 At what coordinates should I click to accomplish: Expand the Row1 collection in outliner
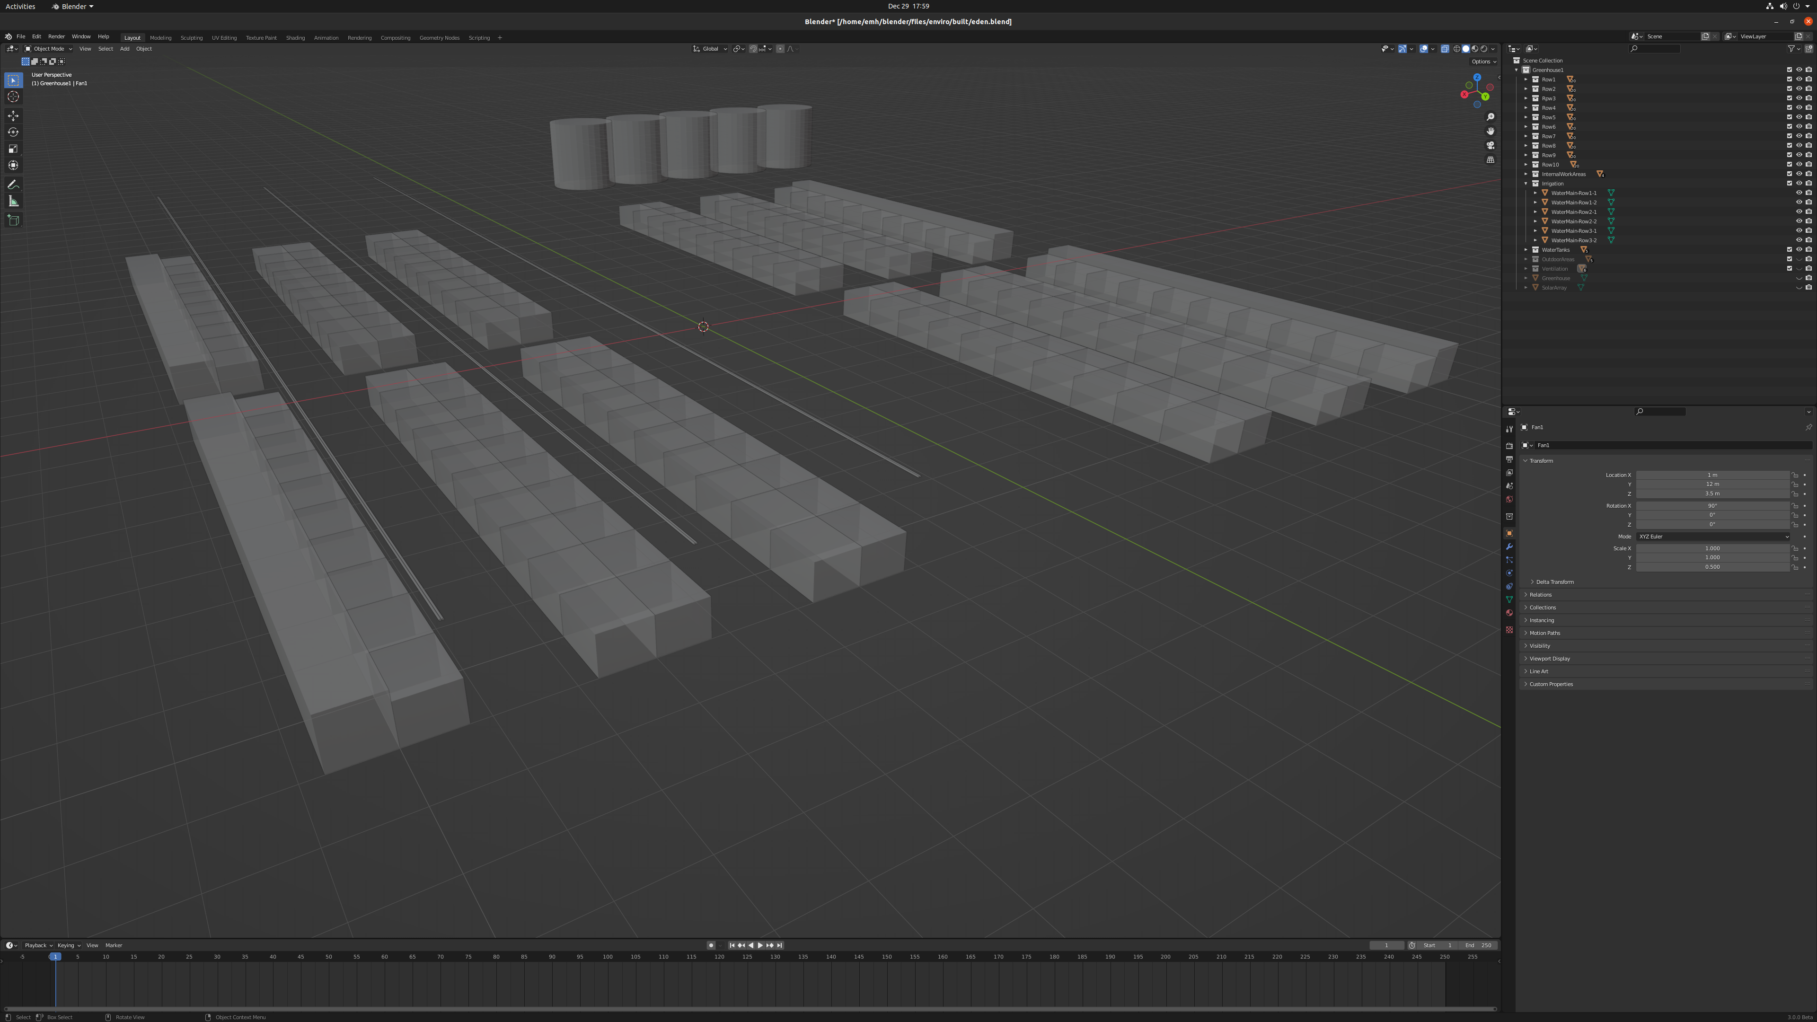[1526, 79]
